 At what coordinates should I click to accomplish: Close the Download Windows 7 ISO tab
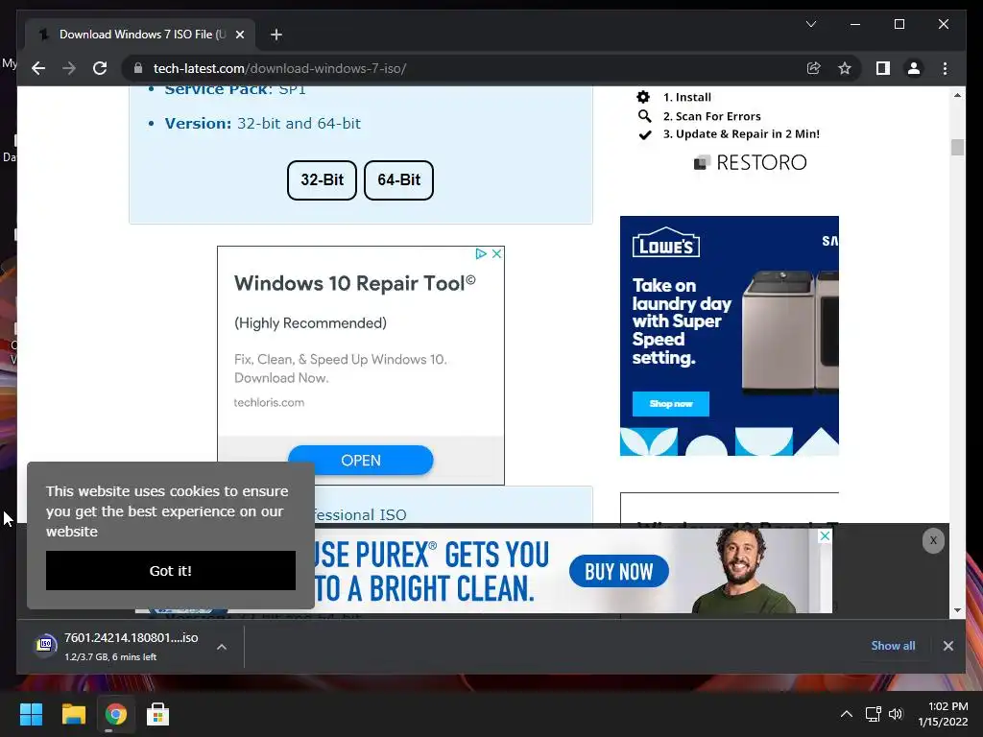[x=239, y=35]
